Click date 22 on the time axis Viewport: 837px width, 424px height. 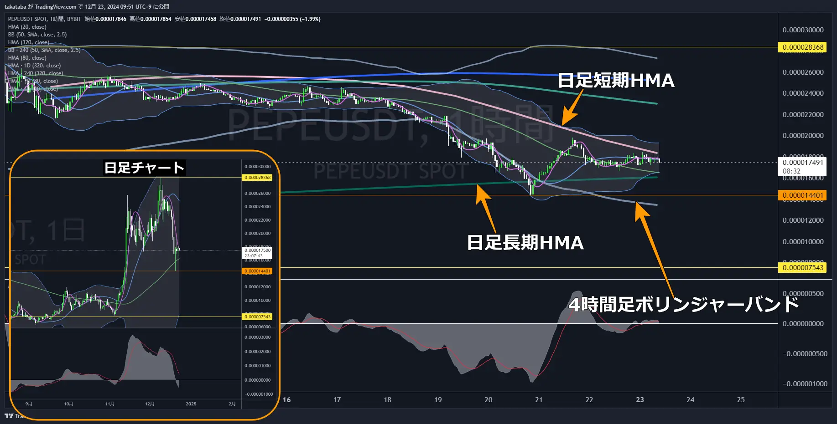click(x=589, y=400)
